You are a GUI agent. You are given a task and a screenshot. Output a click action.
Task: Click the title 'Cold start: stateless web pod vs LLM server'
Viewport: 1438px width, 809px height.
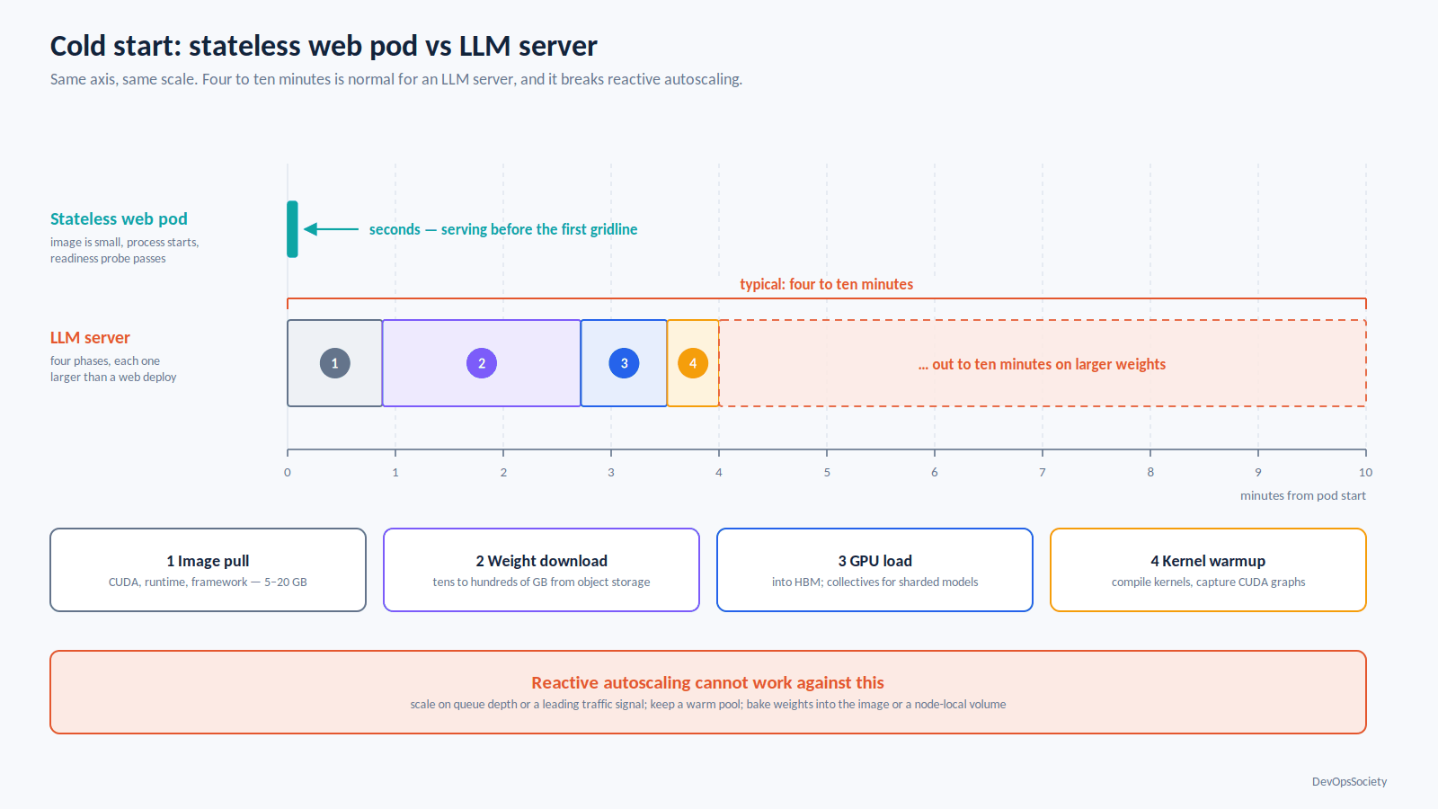pyautogui.click(x=324, y=46)
